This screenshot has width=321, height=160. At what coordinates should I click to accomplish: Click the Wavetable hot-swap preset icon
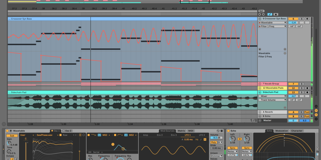coord(218,131)
